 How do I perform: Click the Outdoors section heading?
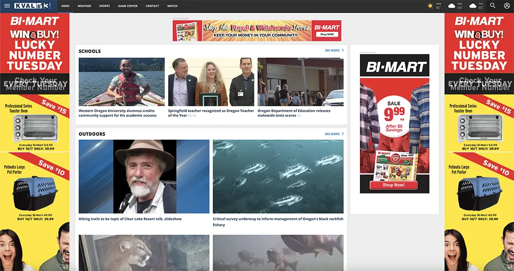pos(92,134)
